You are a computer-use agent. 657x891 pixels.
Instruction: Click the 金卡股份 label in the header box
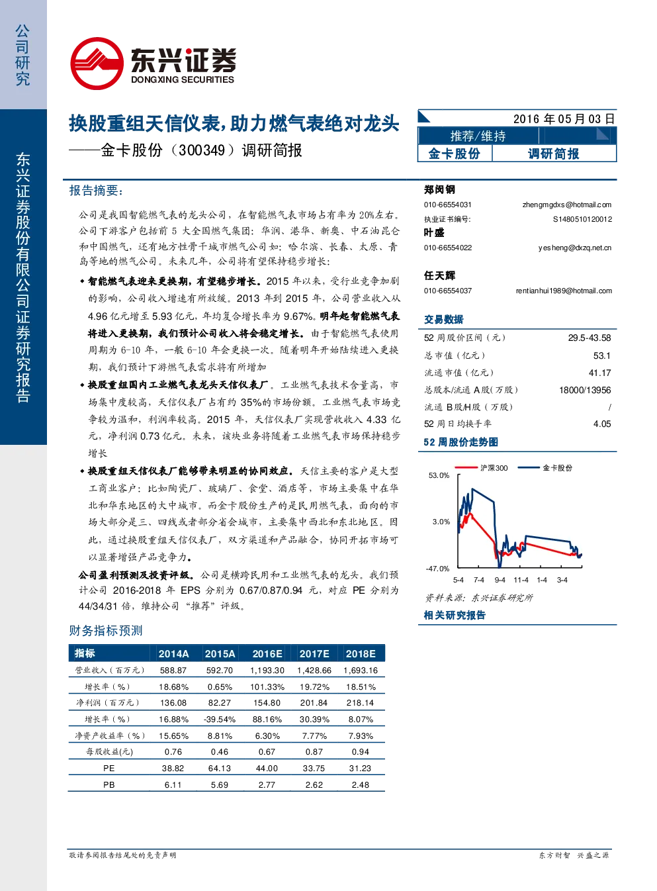[x=455, y=154]
